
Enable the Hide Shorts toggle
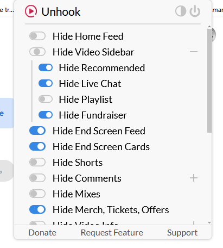[x=37, y=162]
